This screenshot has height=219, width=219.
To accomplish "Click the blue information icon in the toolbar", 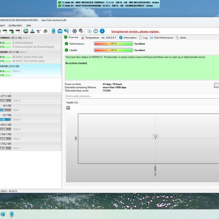I will (x=102, y=31).
